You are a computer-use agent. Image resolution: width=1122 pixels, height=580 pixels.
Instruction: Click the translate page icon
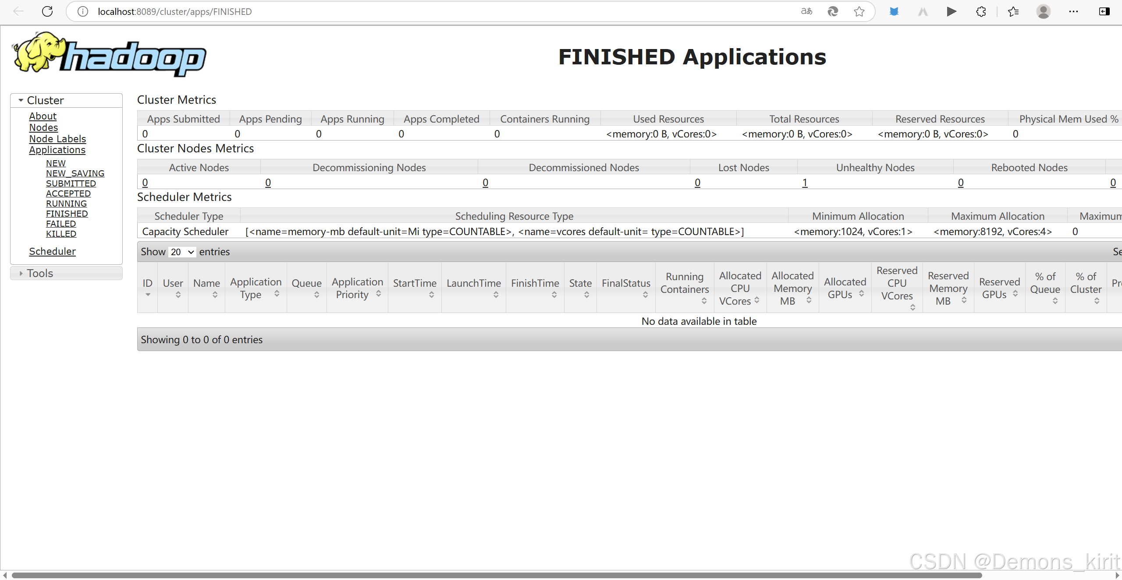pos(806,11)
